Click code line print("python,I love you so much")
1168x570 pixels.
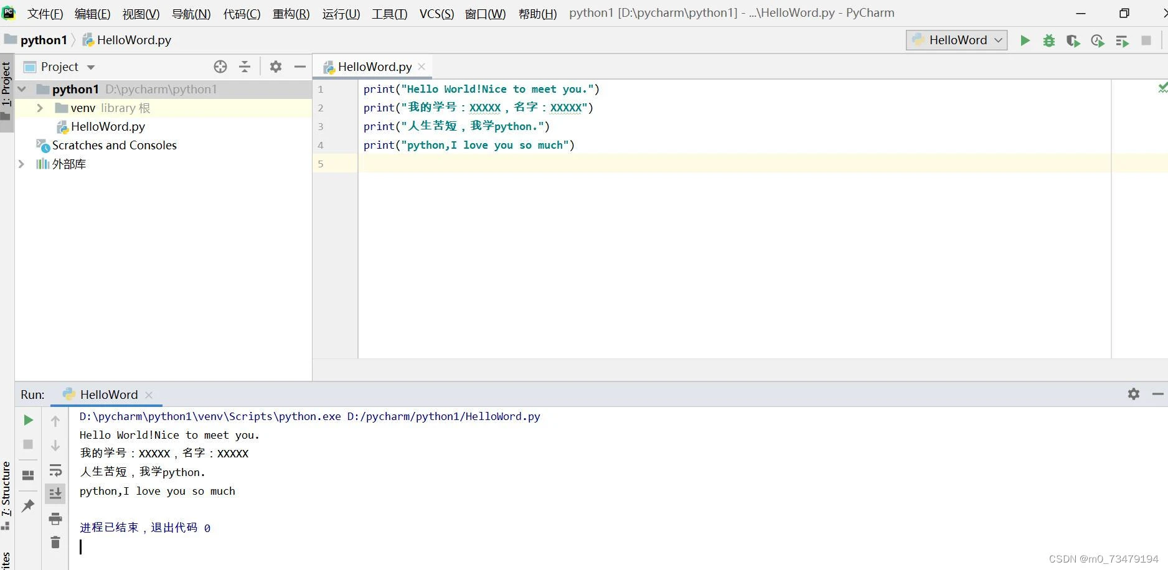469,145
